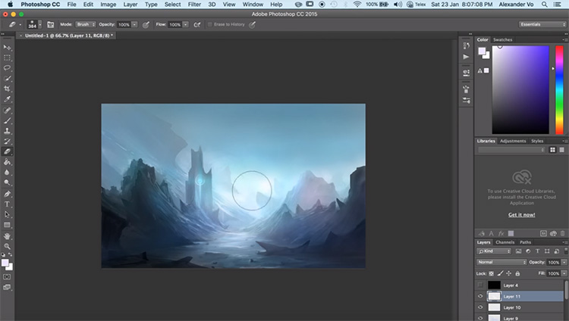Click the foreground color swatch in toolbox
The height and width of the screenshot is (321, 569).
click(x=5, y=263)
